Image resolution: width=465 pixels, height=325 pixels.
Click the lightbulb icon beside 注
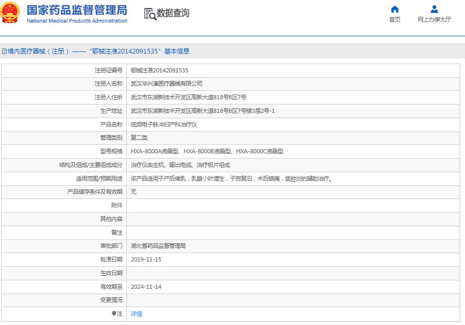[x=114, y=313]
